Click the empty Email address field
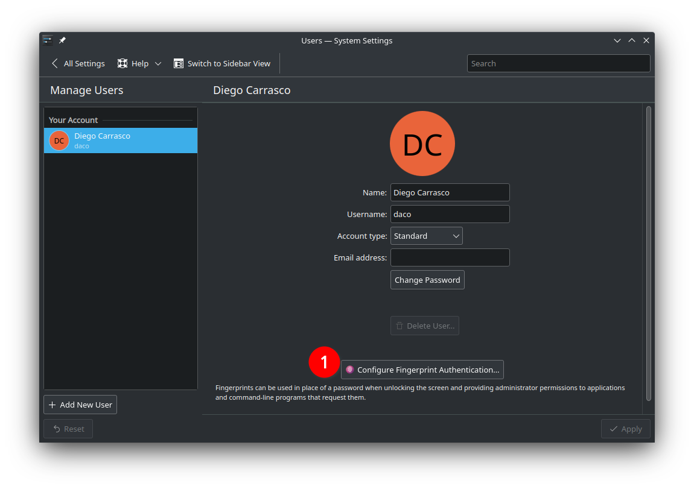This screenshot has width=694, height=489. [x=450, y=257]
